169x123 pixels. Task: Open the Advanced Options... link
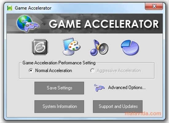pos(127,88)
